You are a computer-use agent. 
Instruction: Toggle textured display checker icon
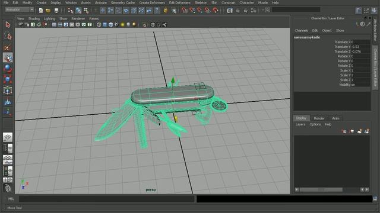[x=116, y=25]
